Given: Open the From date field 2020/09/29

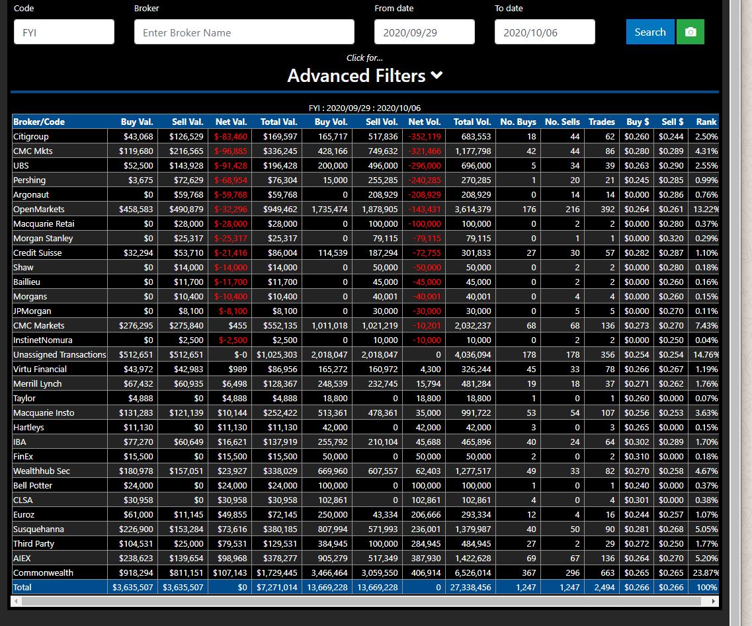Looking at the screenshot, I should [x=425, y=32].
